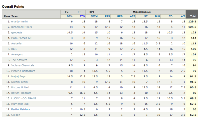Screen dimensions: 199x119
Task: Open onaldo mejini team page
Action: click(x=20, y=21)
